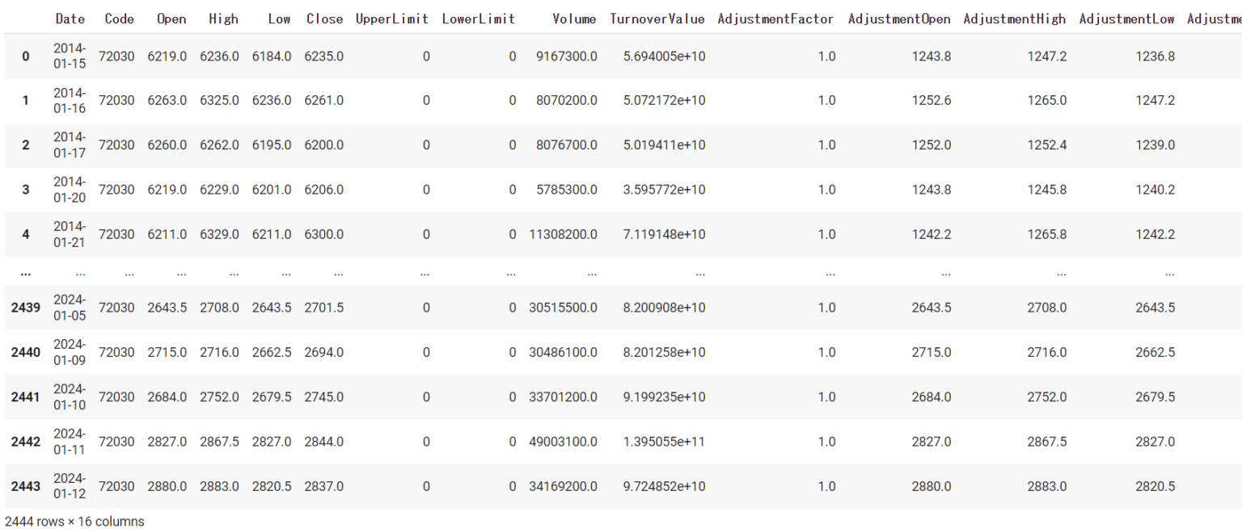Screen dimensions: 1242x529
Task: Select the Volume cell 5785300.0
Action: [566, 190]
